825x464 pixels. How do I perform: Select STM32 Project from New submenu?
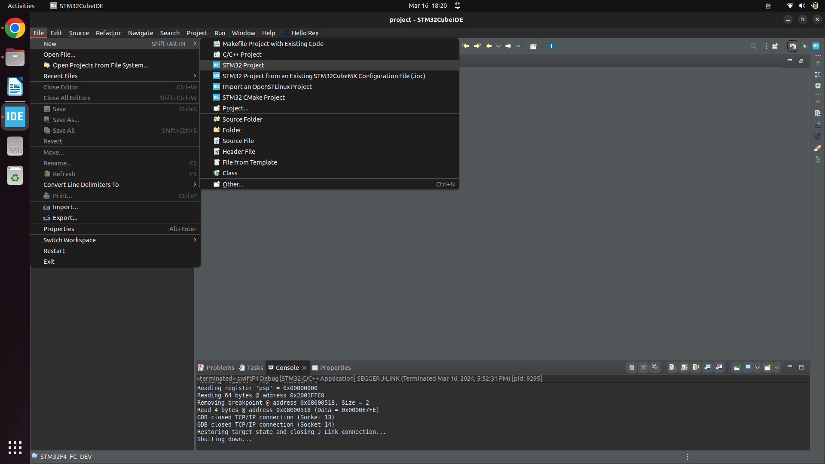pos(243,65)
